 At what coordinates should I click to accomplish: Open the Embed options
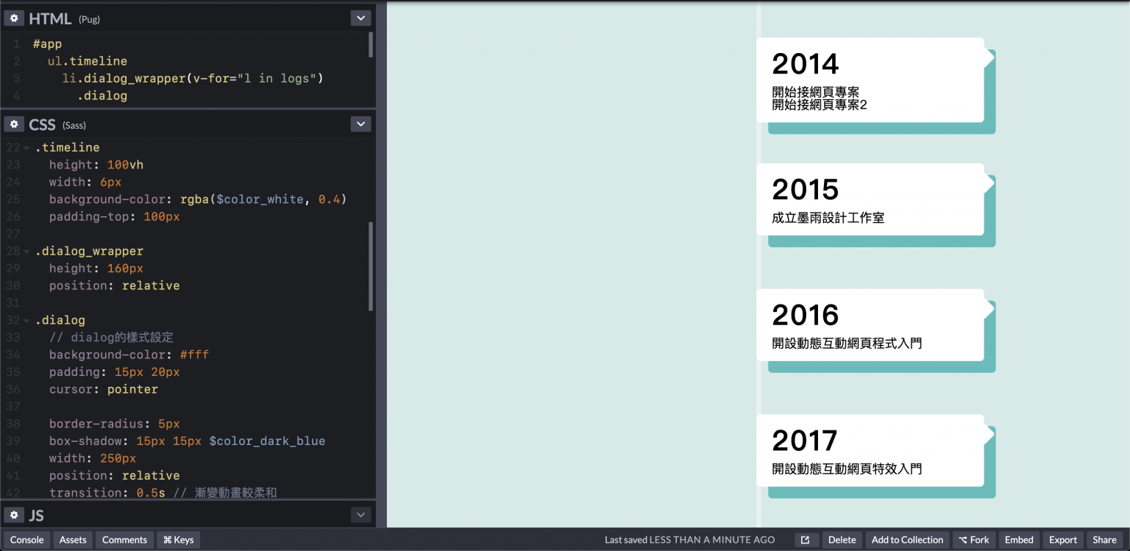1018,539
